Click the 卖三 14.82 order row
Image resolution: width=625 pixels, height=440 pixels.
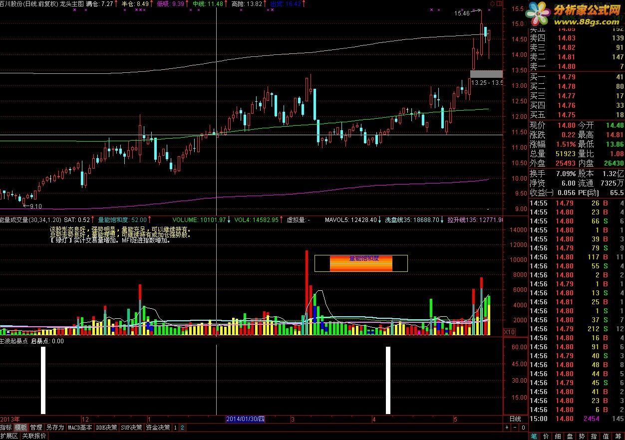tap(577, 47)
